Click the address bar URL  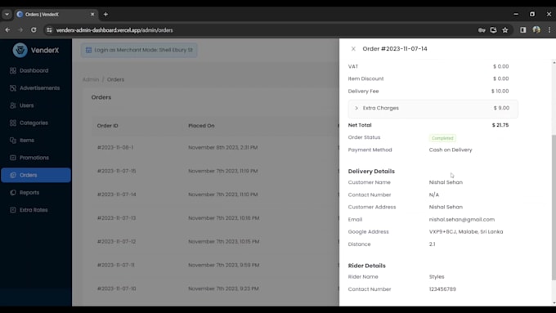pyautogui.click(x=114, y=30)
